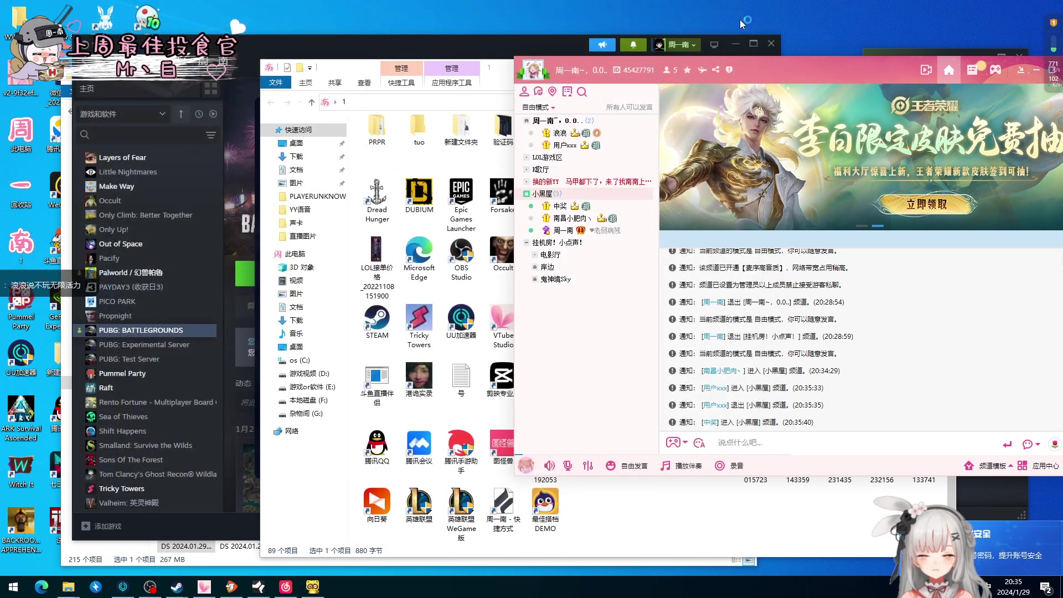
Task: Open the 周一南 account dropdown in Steam
Action: (676, 44)
